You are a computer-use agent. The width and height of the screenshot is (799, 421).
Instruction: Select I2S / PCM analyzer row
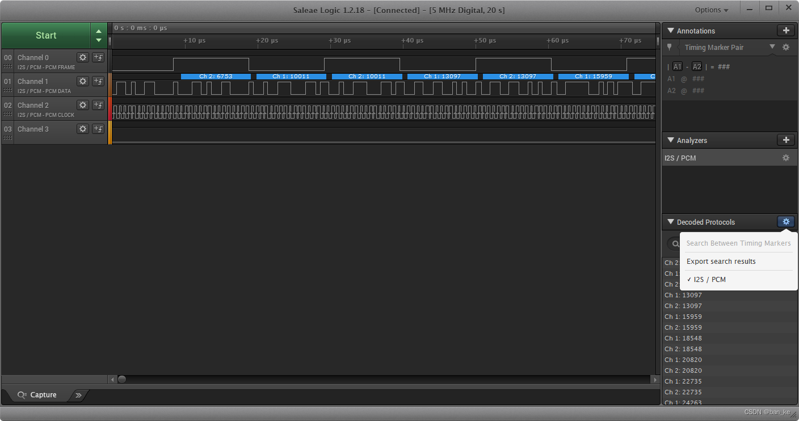pyautogui.click(x=729, y=158)
